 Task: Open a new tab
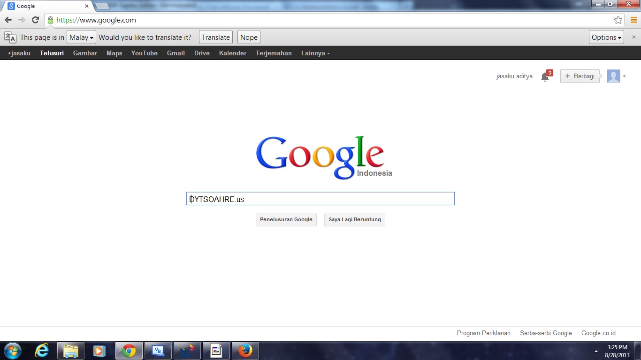[x=102, y=6]
